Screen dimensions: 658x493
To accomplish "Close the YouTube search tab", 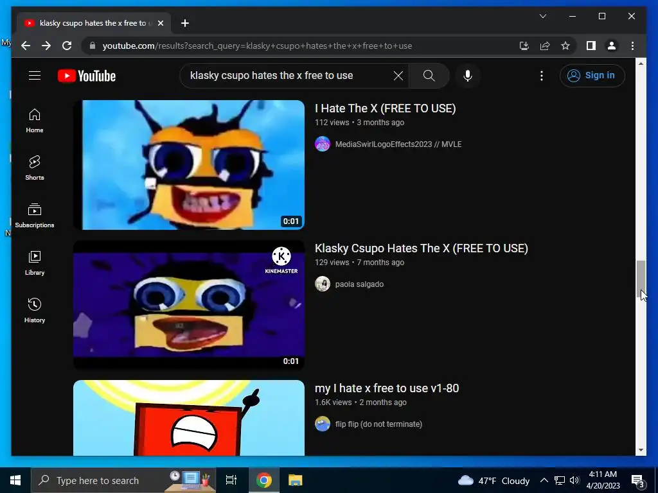I will (x=160, y=23).
